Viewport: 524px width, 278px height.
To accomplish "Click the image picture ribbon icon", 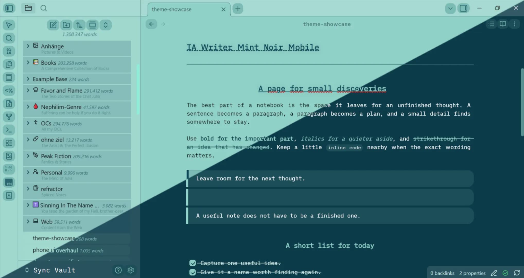I will [x=9, y=156].
